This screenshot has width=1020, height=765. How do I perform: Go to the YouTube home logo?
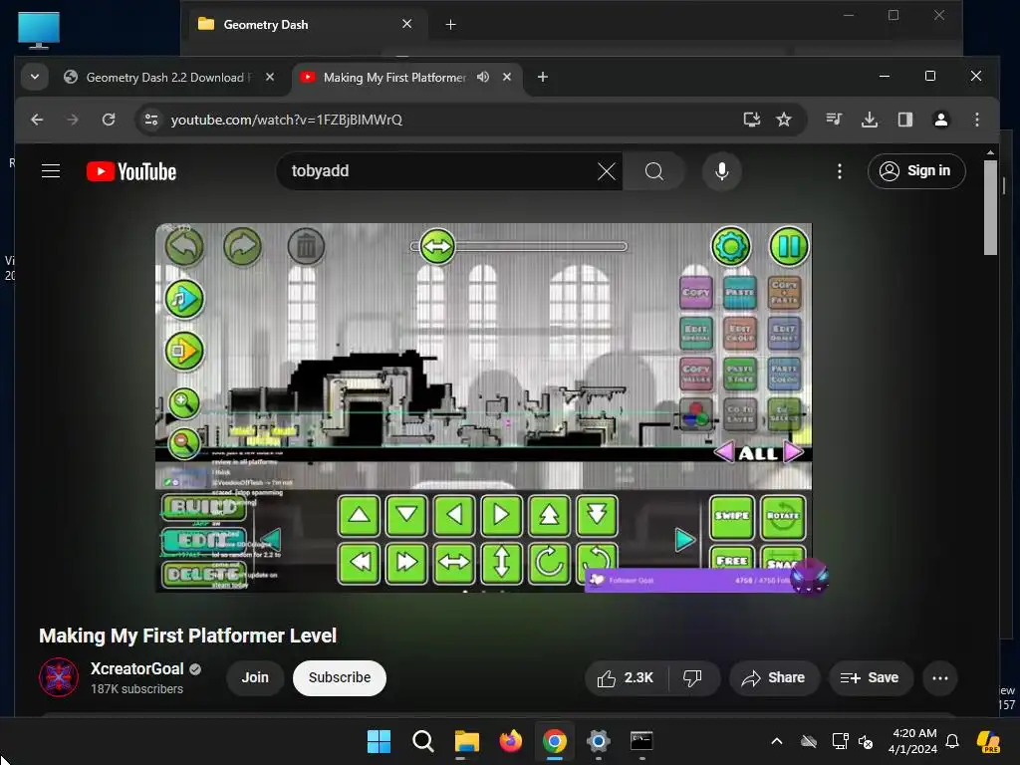click(x=131, y=171)
